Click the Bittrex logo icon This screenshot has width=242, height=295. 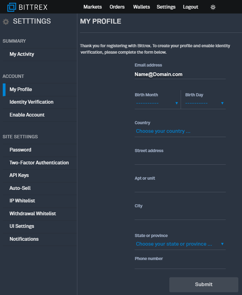pos(12,7)
